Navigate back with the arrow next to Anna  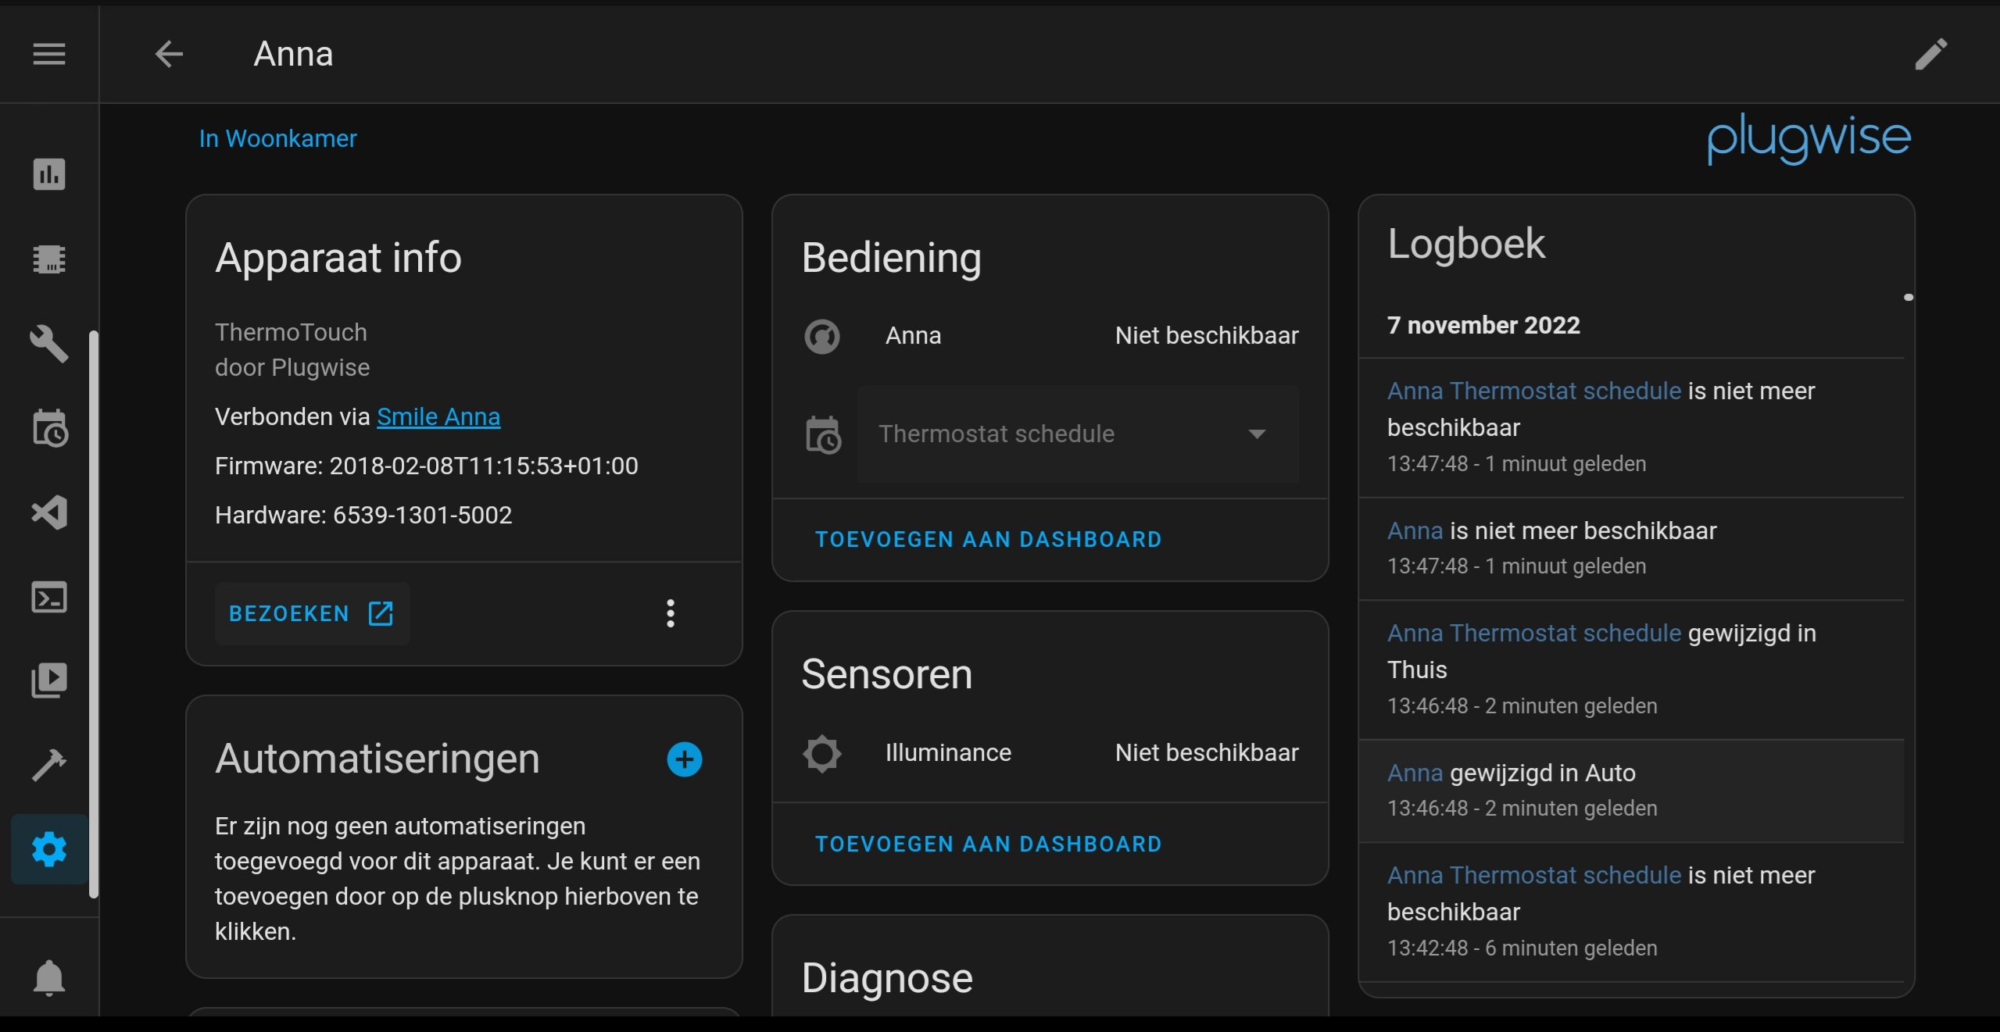167,54
